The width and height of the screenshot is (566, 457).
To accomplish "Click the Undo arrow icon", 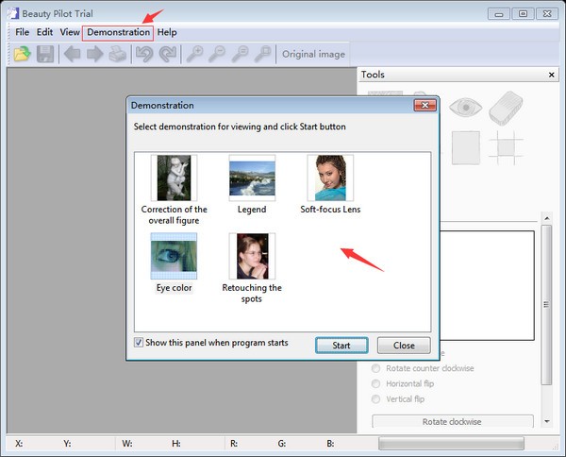I will pos(144,55).
